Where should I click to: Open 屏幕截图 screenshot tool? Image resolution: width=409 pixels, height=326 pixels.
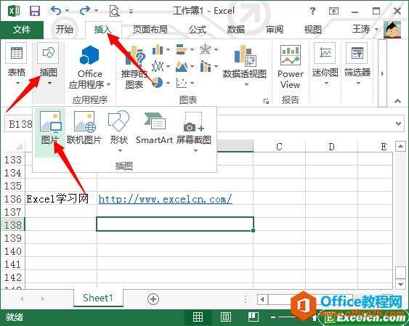193,131
